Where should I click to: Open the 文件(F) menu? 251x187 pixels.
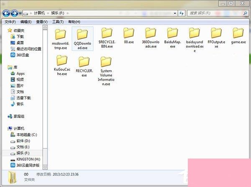coord(10,22)
